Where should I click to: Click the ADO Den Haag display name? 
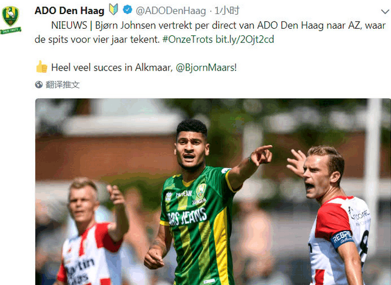[x=69, y=11]
